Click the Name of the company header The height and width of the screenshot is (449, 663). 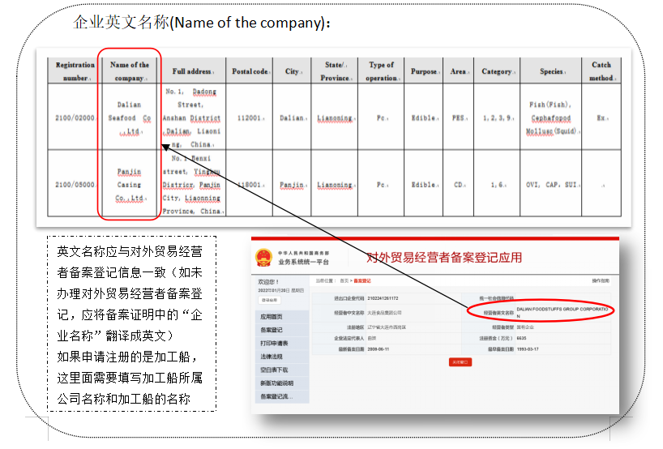130,71
